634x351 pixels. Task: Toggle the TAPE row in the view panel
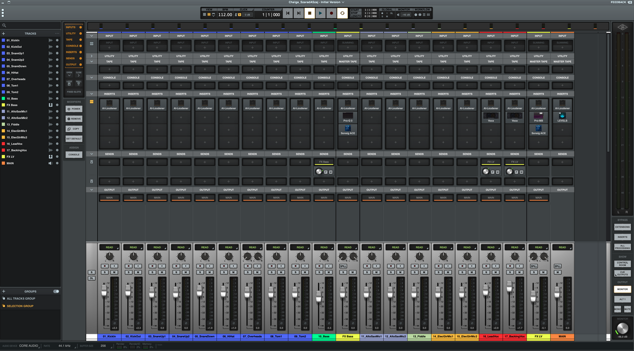74,40
